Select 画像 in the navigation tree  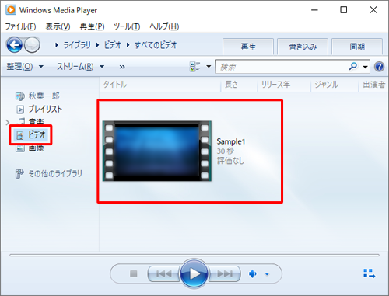coord(30,148)
